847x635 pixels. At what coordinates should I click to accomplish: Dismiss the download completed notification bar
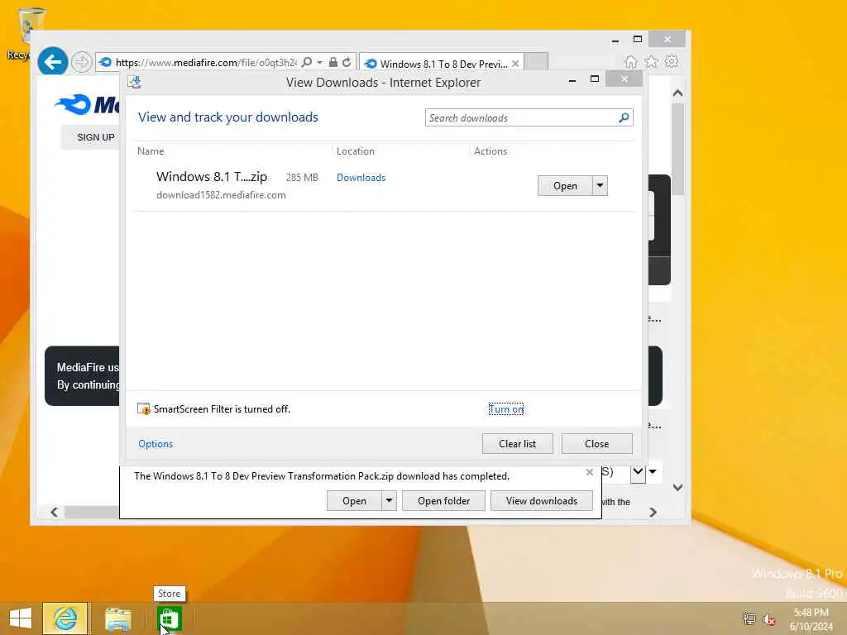(589, 472)
